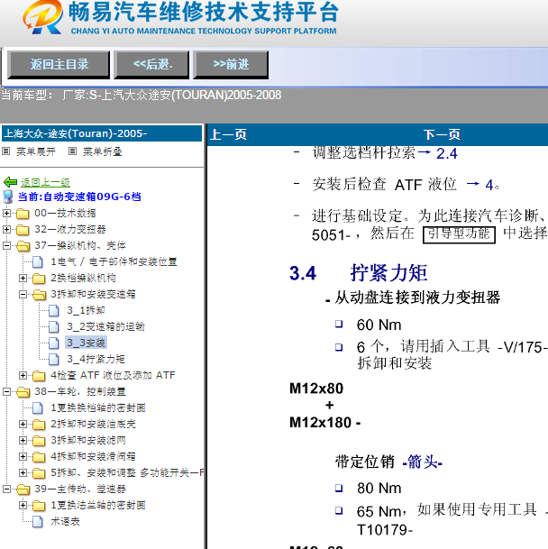Click the green back arrow icon
The image size is (548, 549).
pyautogui.click(x=10, y=182)
